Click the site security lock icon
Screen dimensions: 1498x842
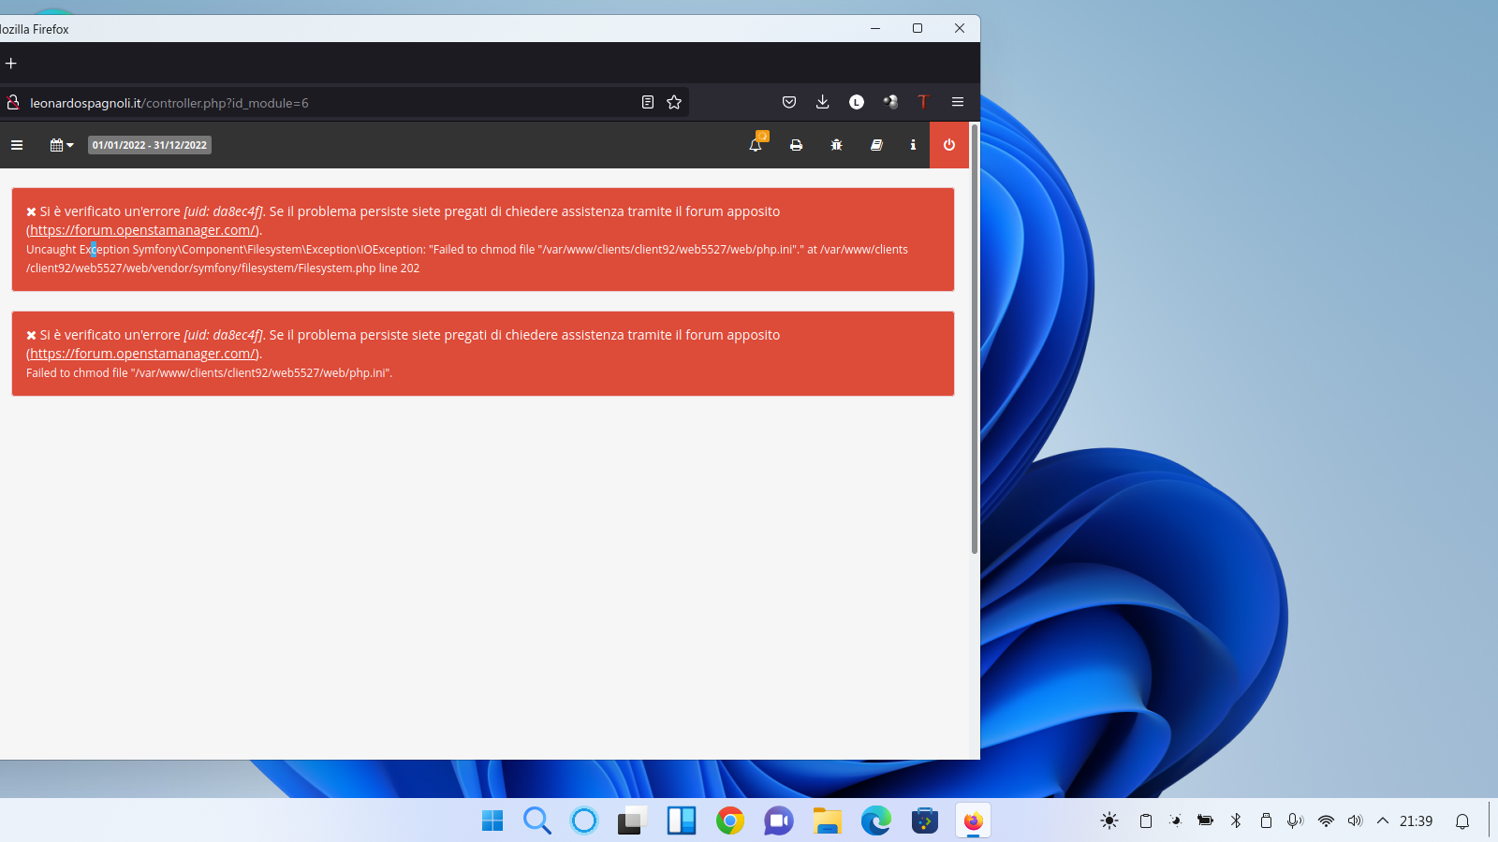click(13, 102)
